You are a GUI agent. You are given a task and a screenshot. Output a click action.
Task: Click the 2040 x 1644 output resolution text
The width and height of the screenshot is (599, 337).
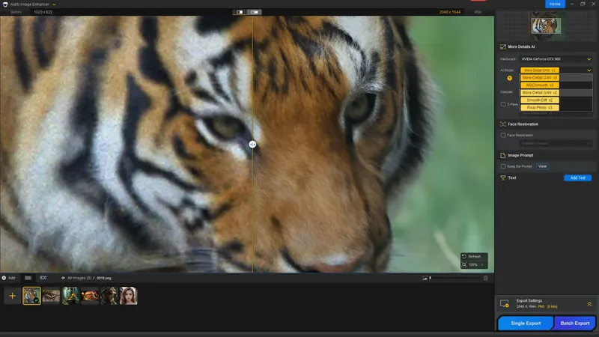point(450,12)
